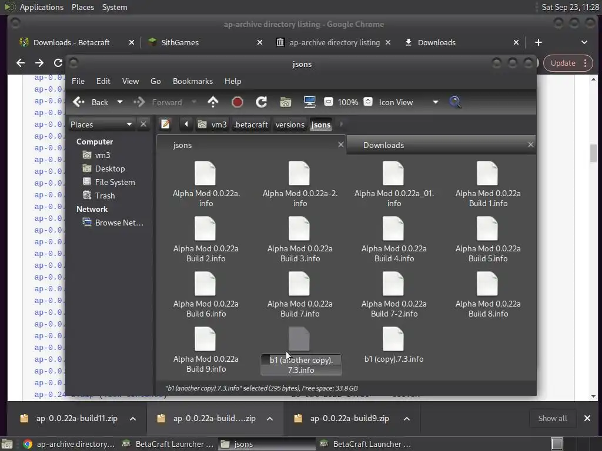Select Alpha Mod 0.0.22a Build 5.info
The image size is (602, 451).
pyautogui.click(x=488, y=240)
